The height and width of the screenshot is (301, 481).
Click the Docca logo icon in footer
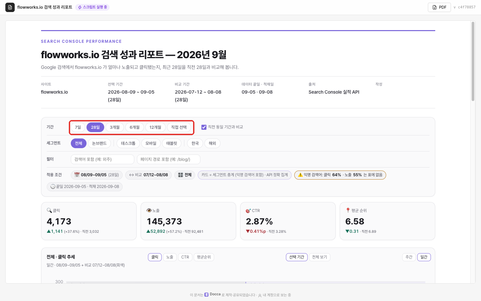(206, 295)
